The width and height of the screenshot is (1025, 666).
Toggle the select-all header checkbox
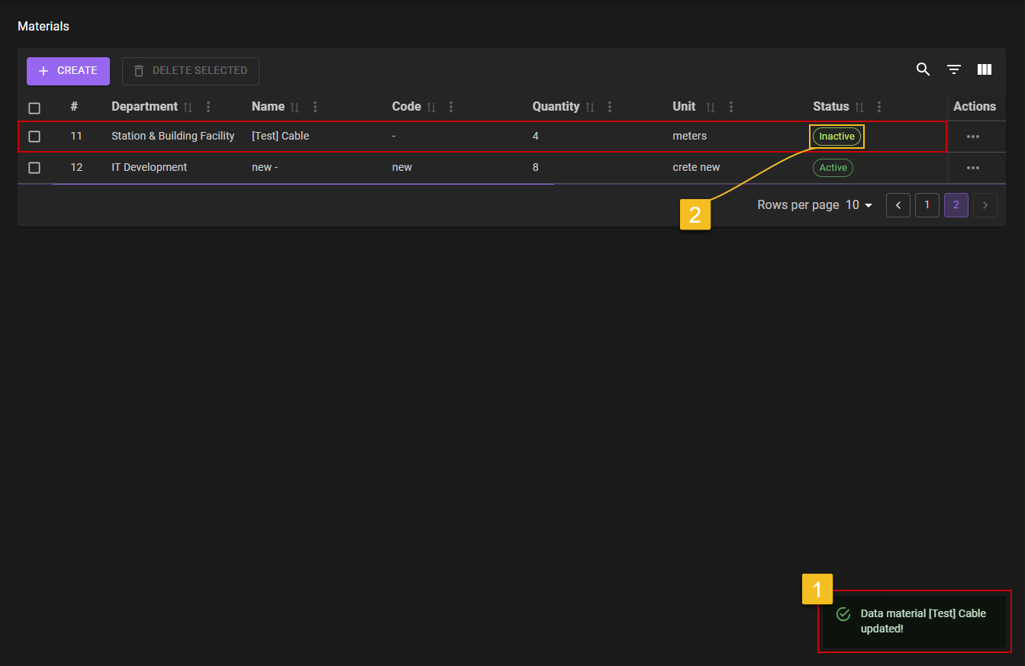tap(34, 108)
